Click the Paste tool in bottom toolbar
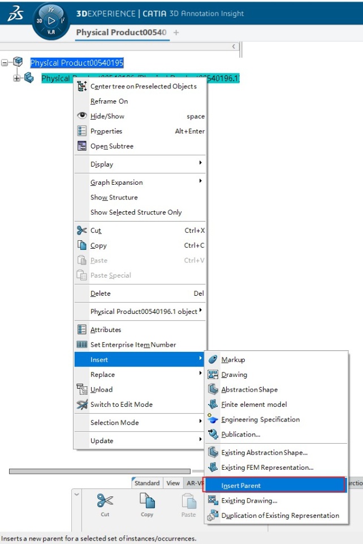The height and width of the screenshot is (544, 363). pyautogui.click(x=189, y=505)
